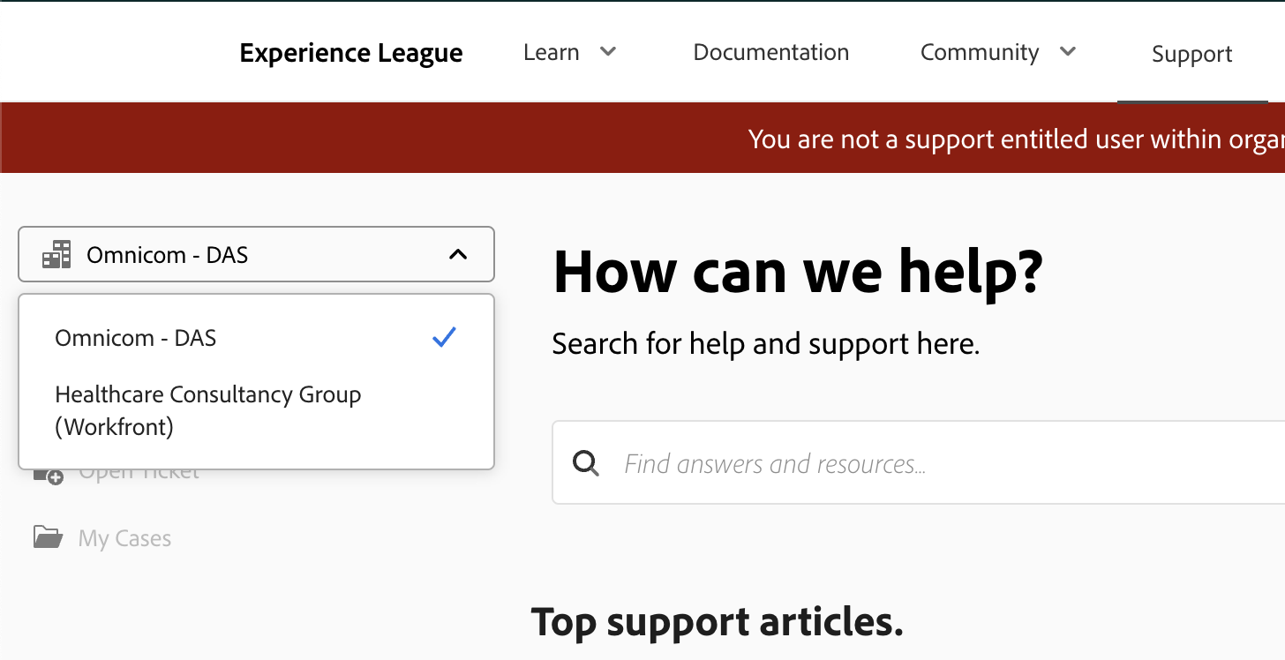The width and height of the screenshot is (1285, 660).
Task: Click the Top support articles heading
Action: [x=718, y=622]
